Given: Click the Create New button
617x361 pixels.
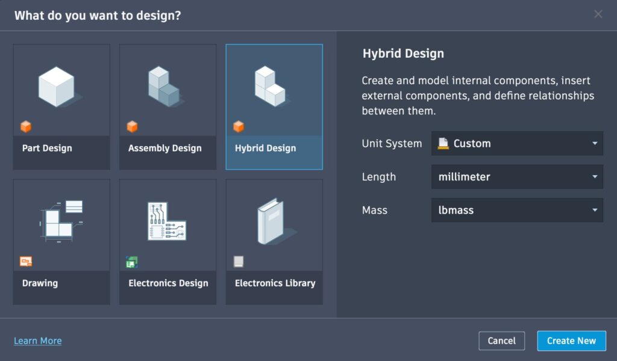Looking at the screenshot, I should (x=571, y=341).
